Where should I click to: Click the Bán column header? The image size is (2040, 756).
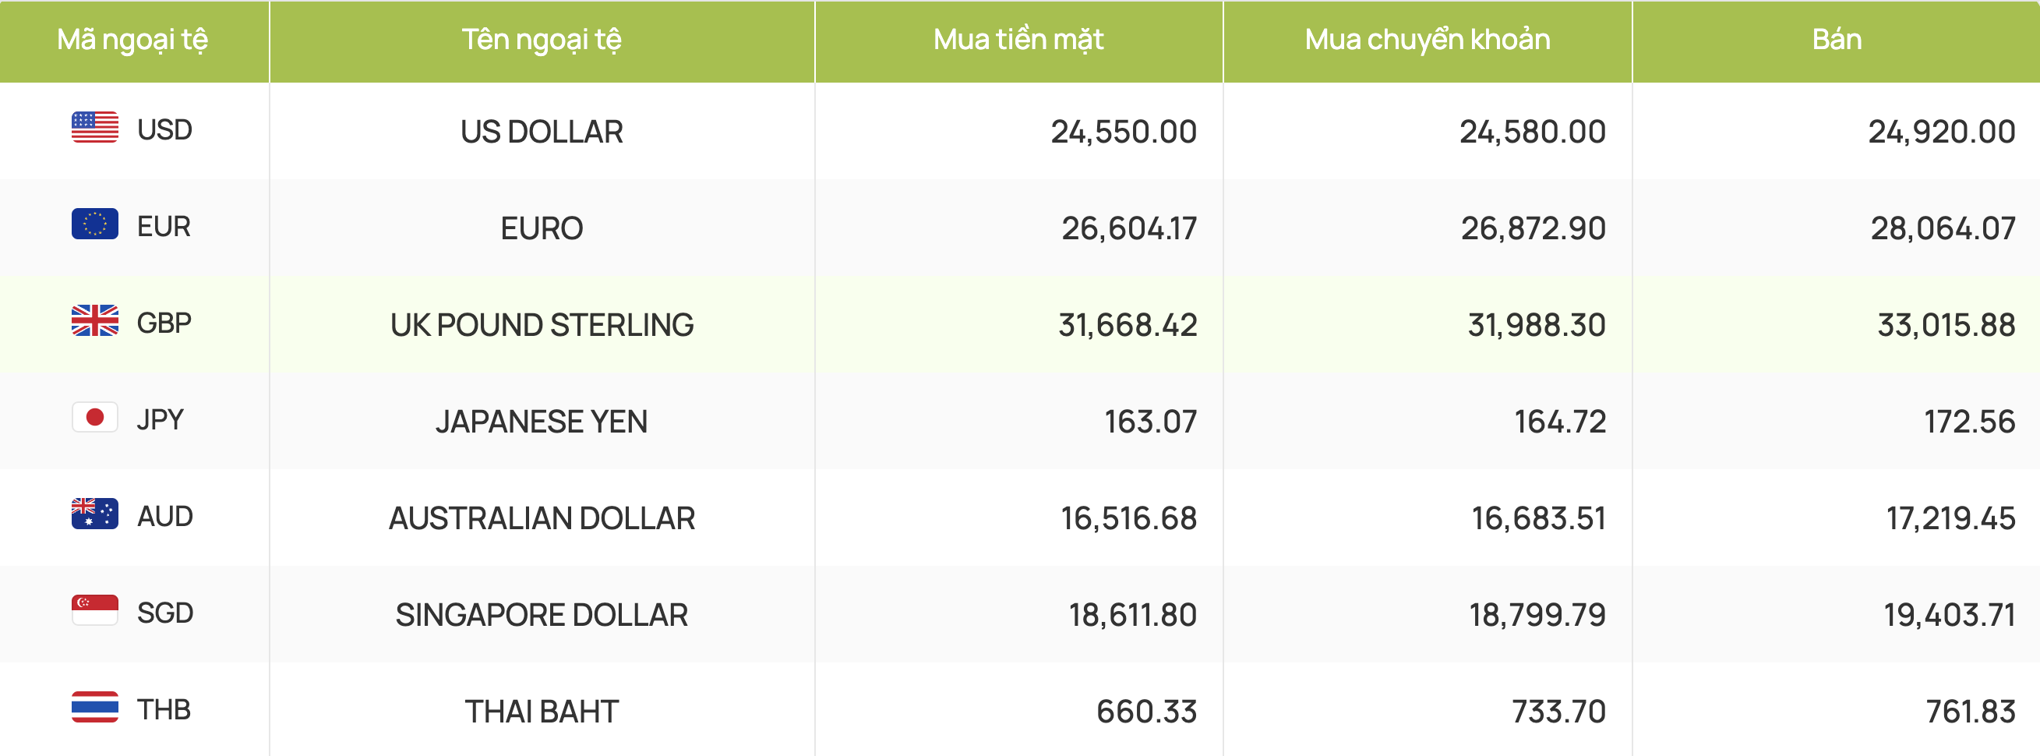pos(1837,41)
